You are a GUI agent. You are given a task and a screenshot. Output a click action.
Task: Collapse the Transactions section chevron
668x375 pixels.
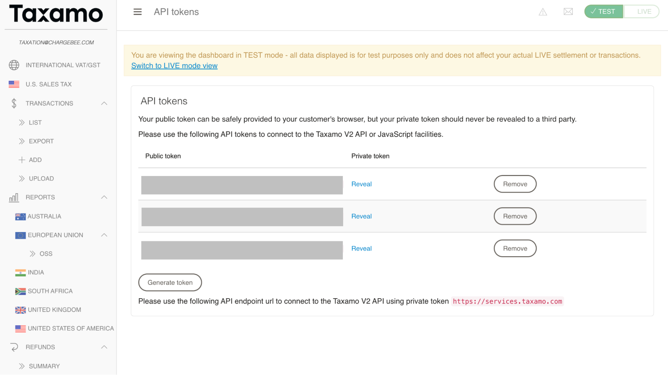pos(104,104)
